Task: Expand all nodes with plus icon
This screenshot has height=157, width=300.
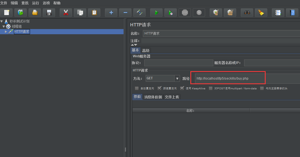Action: [111, 12]
